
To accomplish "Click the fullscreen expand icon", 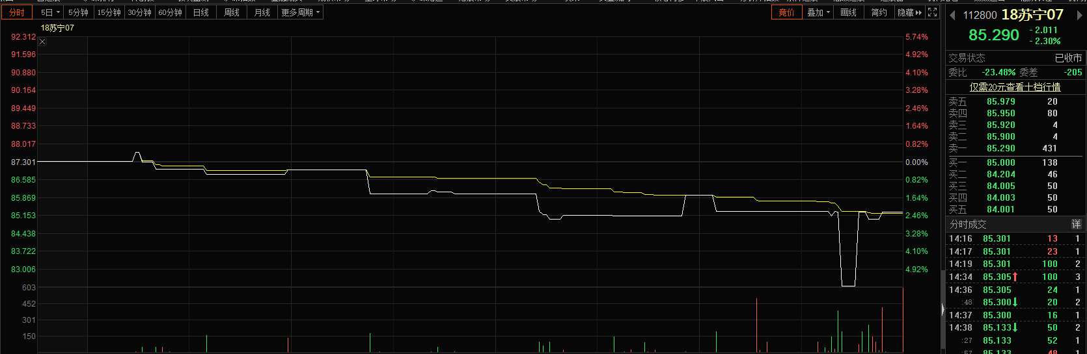I will [933, 12].
